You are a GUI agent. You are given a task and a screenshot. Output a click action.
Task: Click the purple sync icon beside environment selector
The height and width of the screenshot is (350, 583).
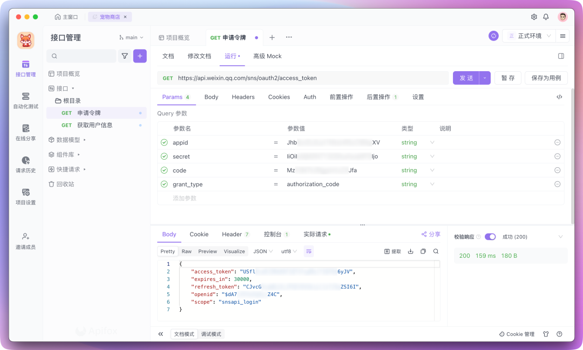(493, 36)
